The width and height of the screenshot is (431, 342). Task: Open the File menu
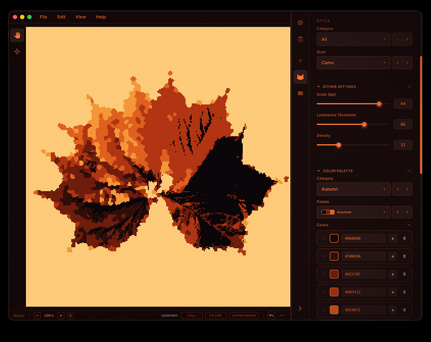tap(43, 17)
